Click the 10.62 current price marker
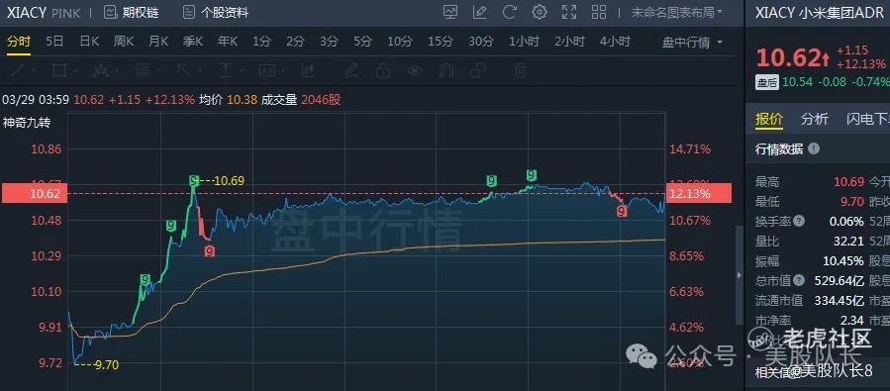The height and width of the screenshot is (391, 890). coord(35,193)
